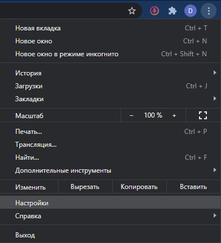Open Новая вкладка
221x243 pixels.
[111, 28]
